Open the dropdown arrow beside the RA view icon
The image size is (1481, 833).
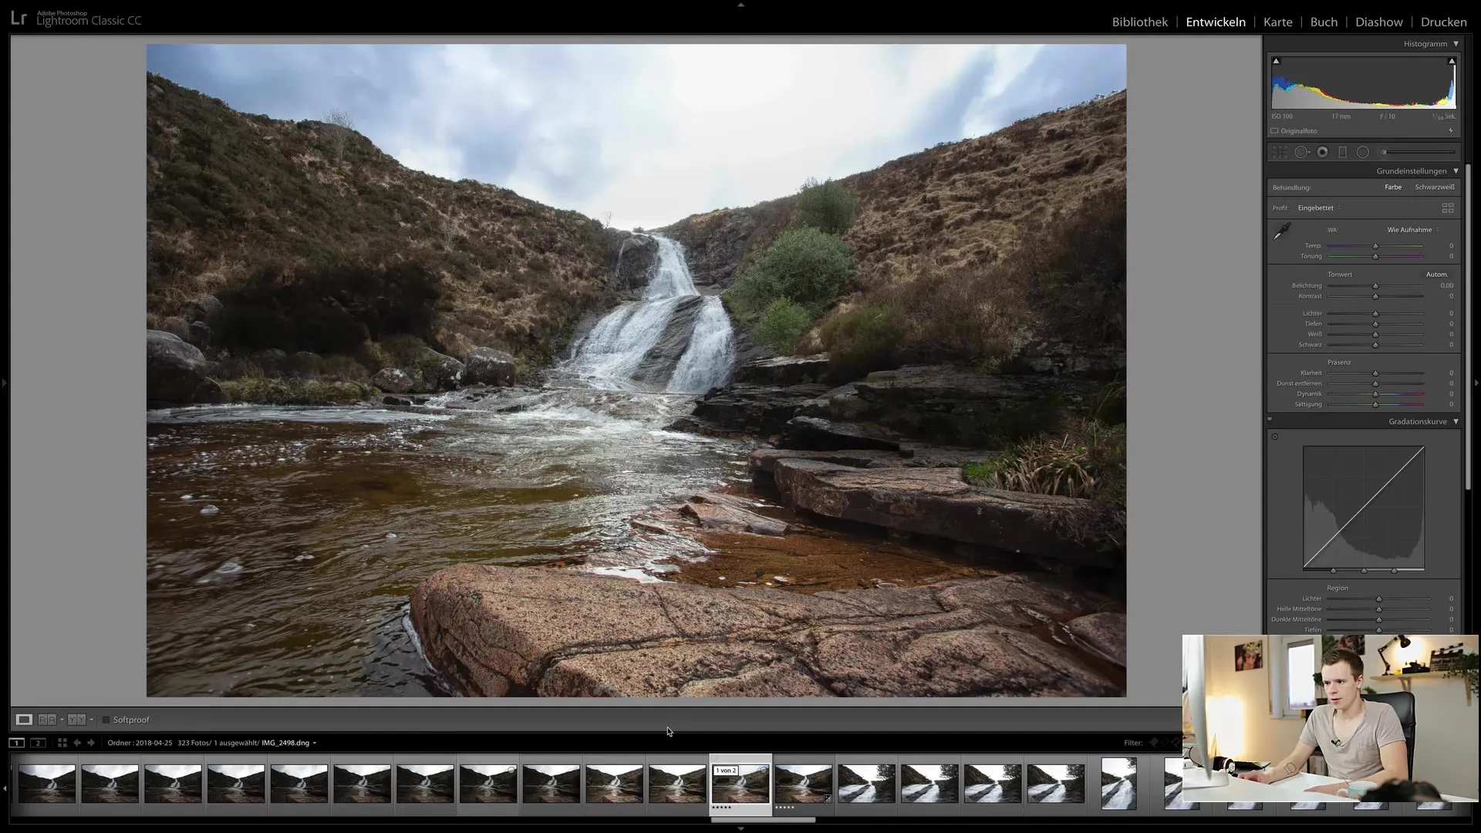pyautogui.click(x=62, y=720)
